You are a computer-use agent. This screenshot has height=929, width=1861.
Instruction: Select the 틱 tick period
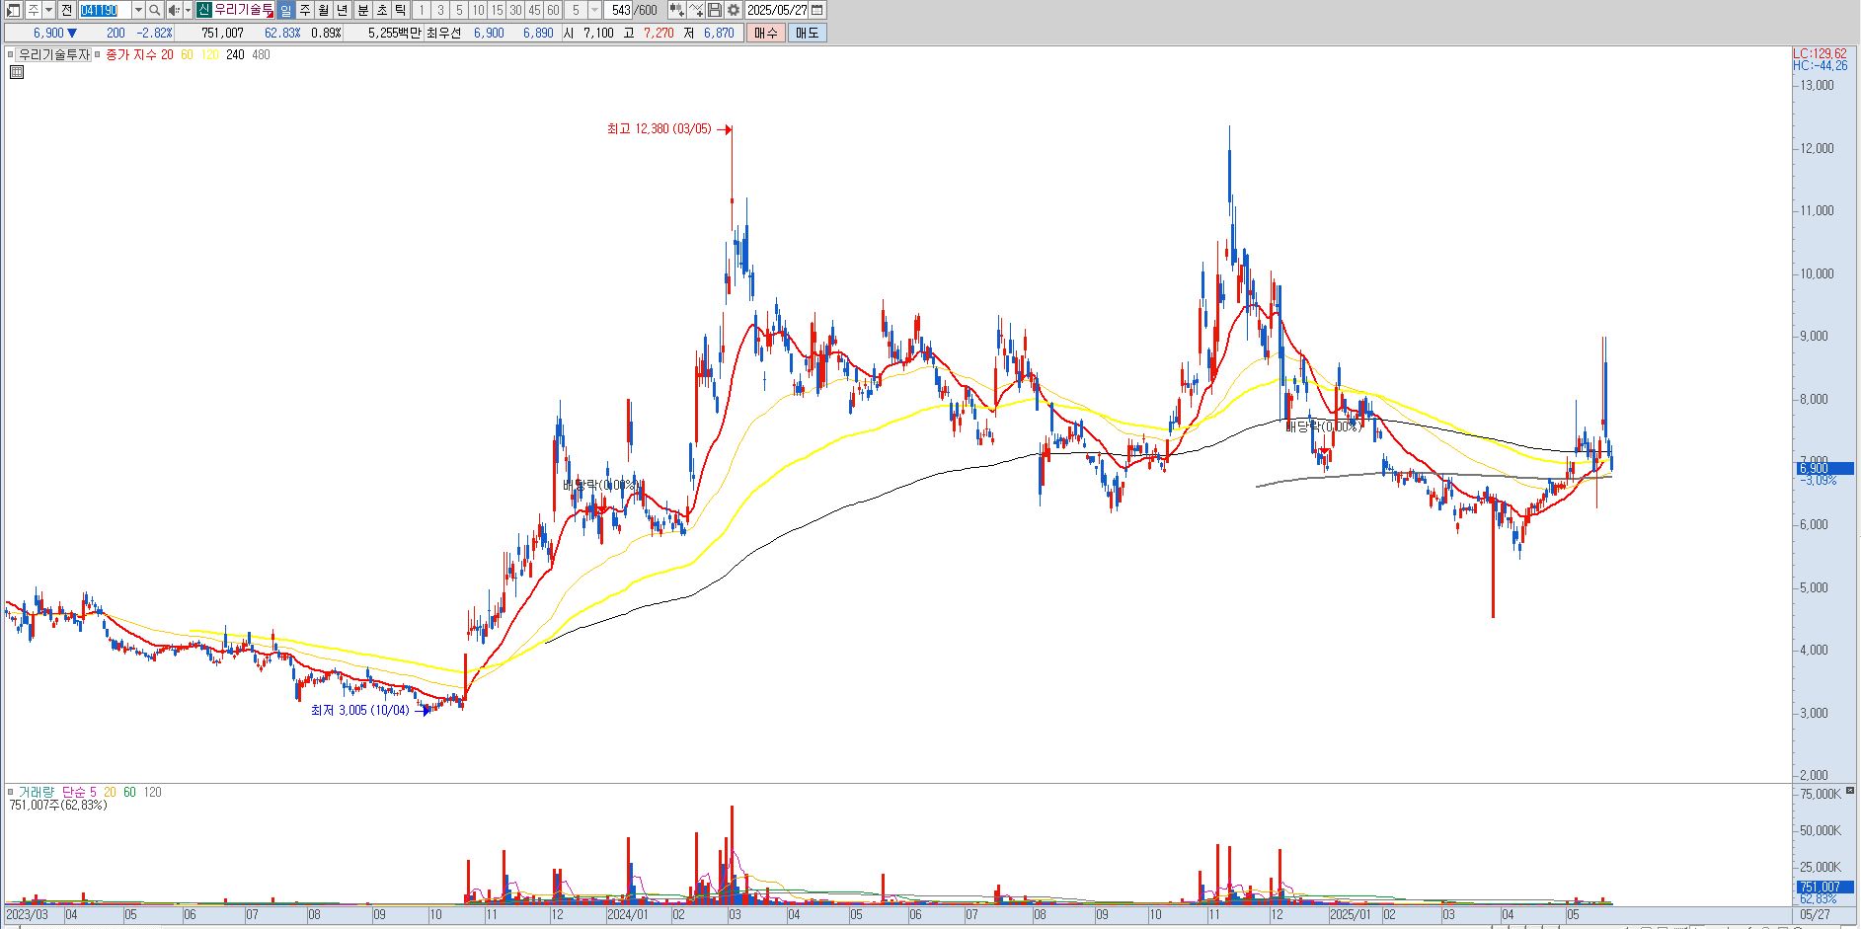(400, 10)
